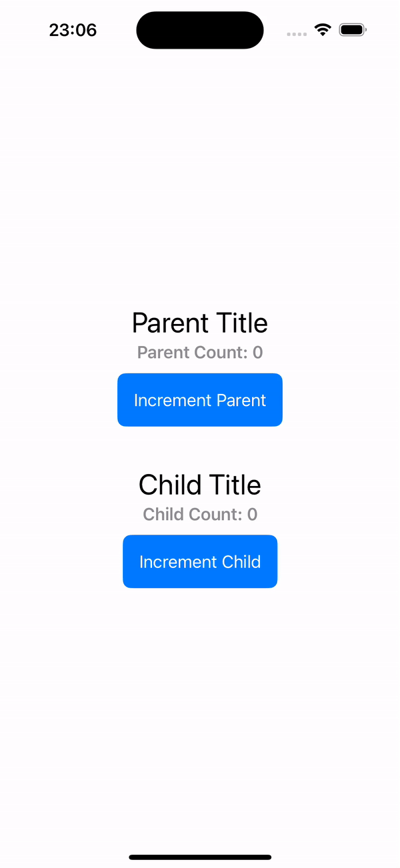Viewport: 400px width, 868px height.
Task: Click the home indicator bar
Action: click(200, 857)
